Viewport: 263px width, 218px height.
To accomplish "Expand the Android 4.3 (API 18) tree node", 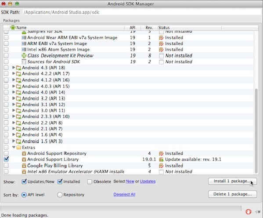I will click(14, 68).
